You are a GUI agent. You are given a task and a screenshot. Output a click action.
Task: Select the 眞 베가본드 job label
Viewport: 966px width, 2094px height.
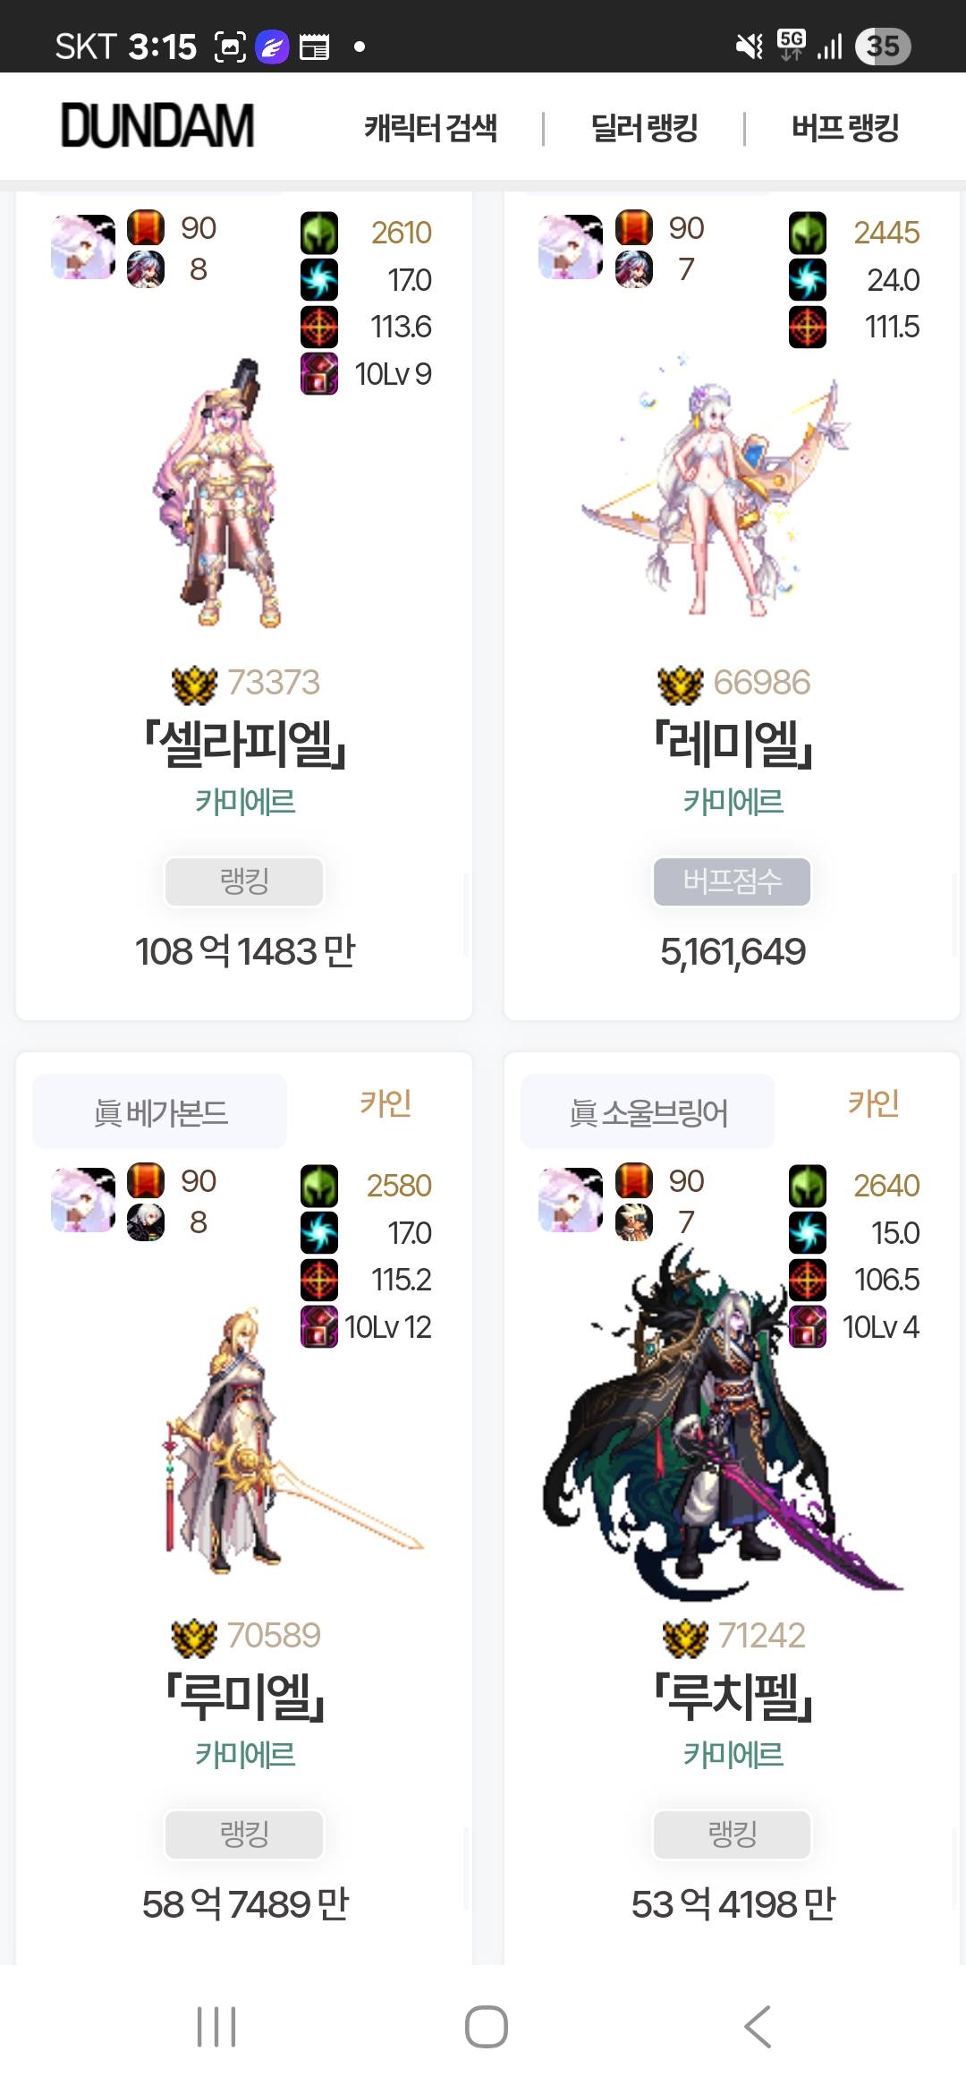click(160, 1112)
